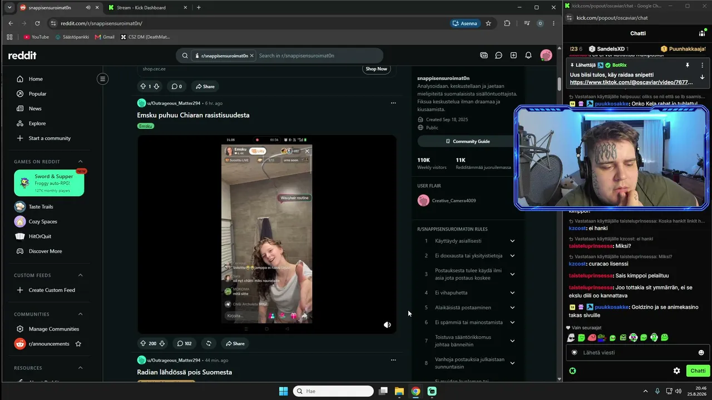This screenshot has width=712, height=400.
Task: Open the Community Guide button
Action: (468, 141)
